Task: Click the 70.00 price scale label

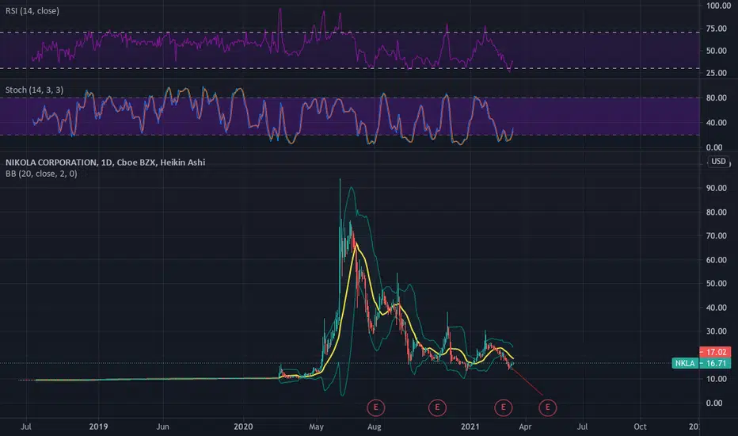Action: click(x=717, y=235)
